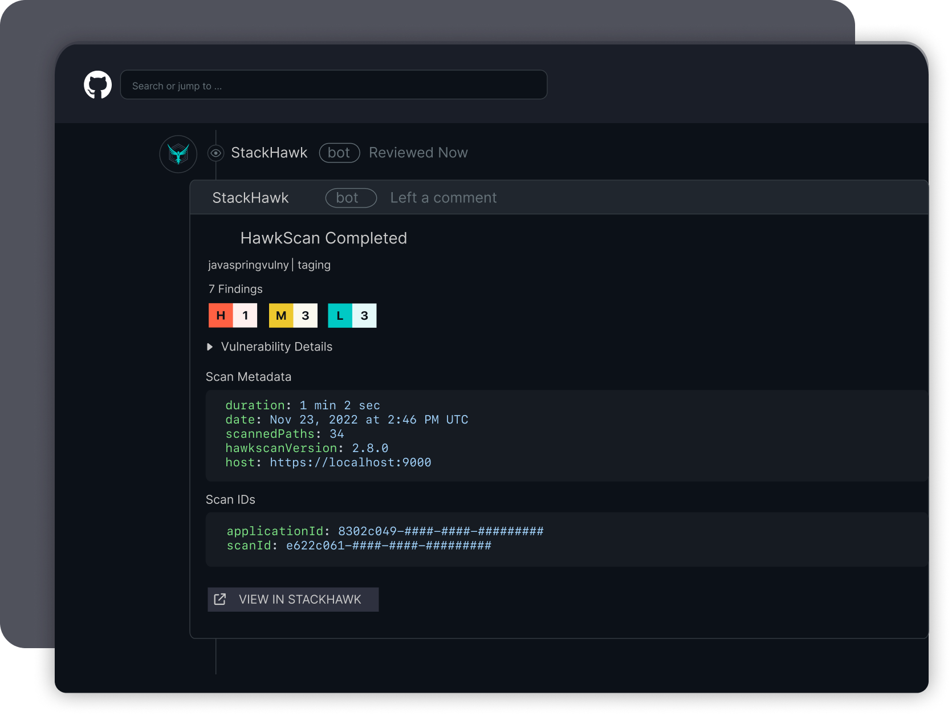Screen dimensions: 952x716
Task: Open StackHawk name beside Reviewed Now
Action: 269,153
